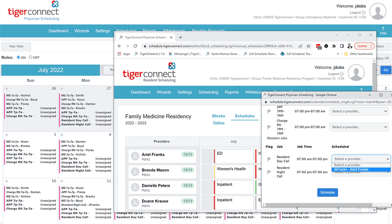Click Ariel Franks avatar icon

[135, 156]
